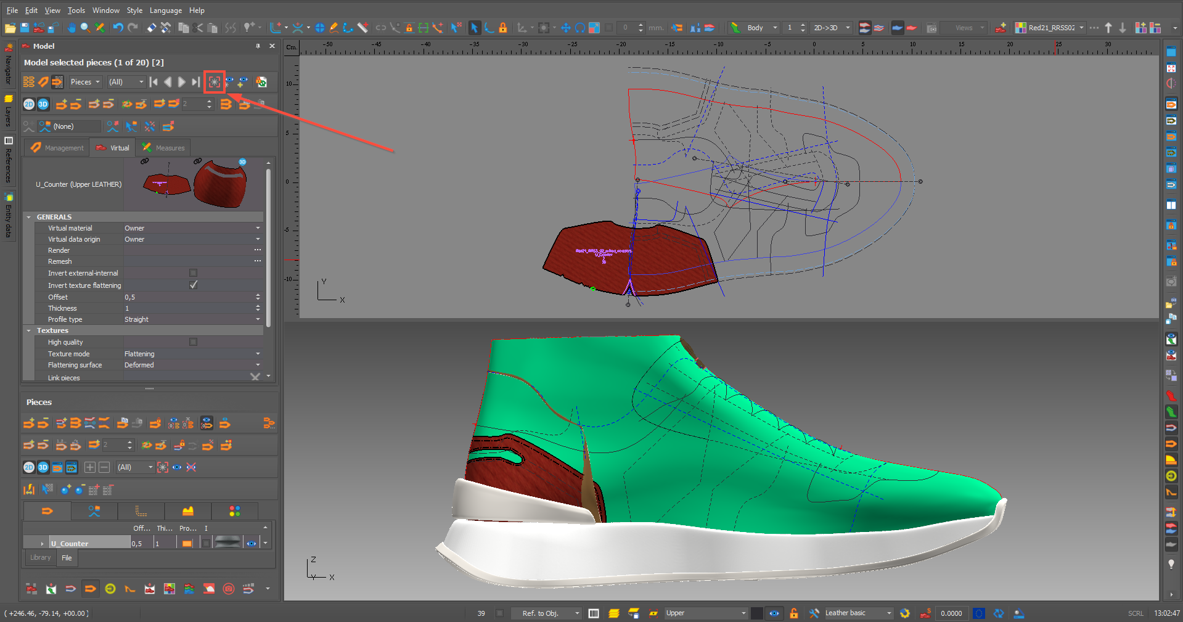Toggle the High quality textures checkbox

point(193,342)
